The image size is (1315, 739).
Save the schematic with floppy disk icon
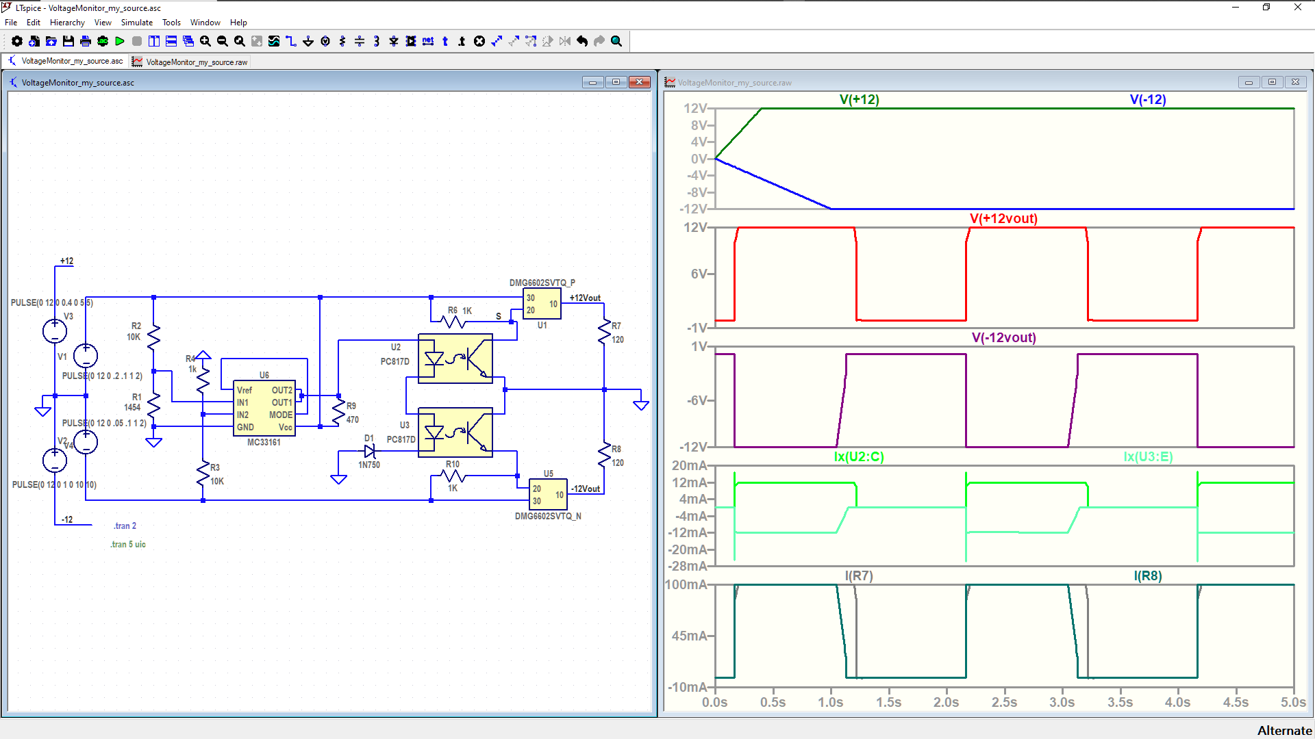pos(68,41)
